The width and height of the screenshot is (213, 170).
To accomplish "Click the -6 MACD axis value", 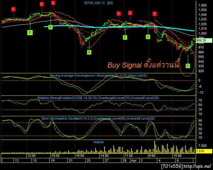I will (200, 87).
